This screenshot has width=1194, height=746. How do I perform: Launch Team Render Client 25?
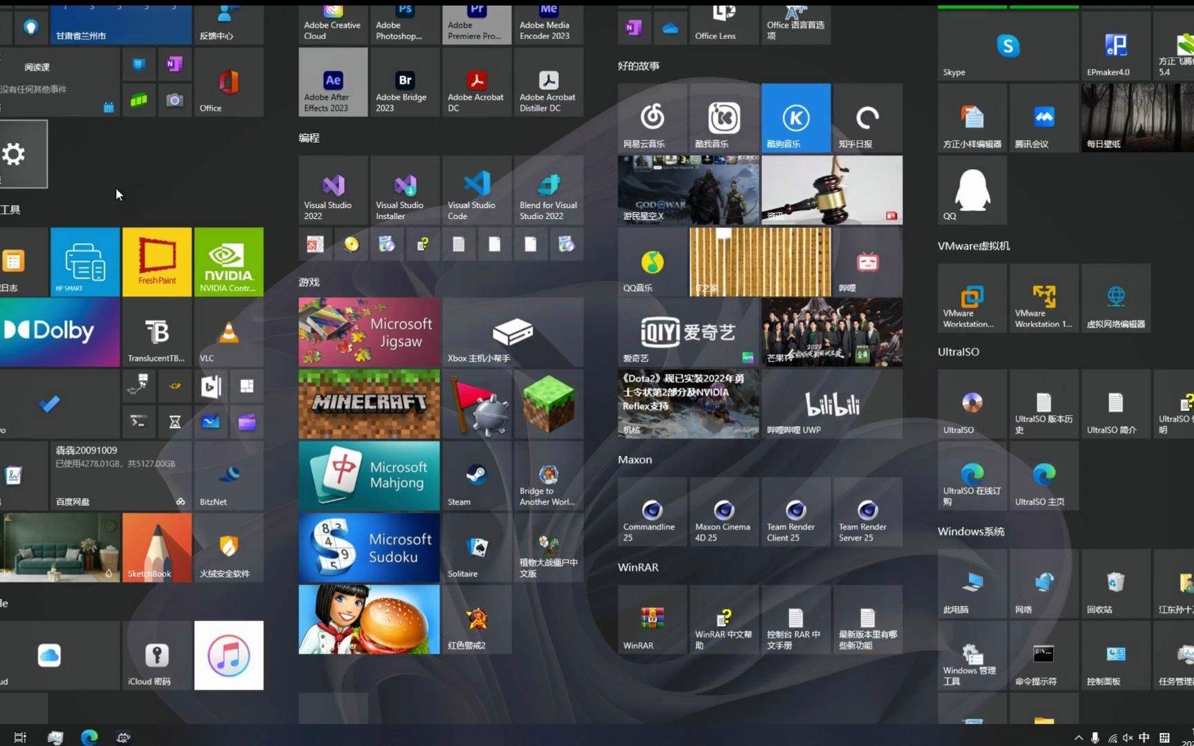point(796,512)
